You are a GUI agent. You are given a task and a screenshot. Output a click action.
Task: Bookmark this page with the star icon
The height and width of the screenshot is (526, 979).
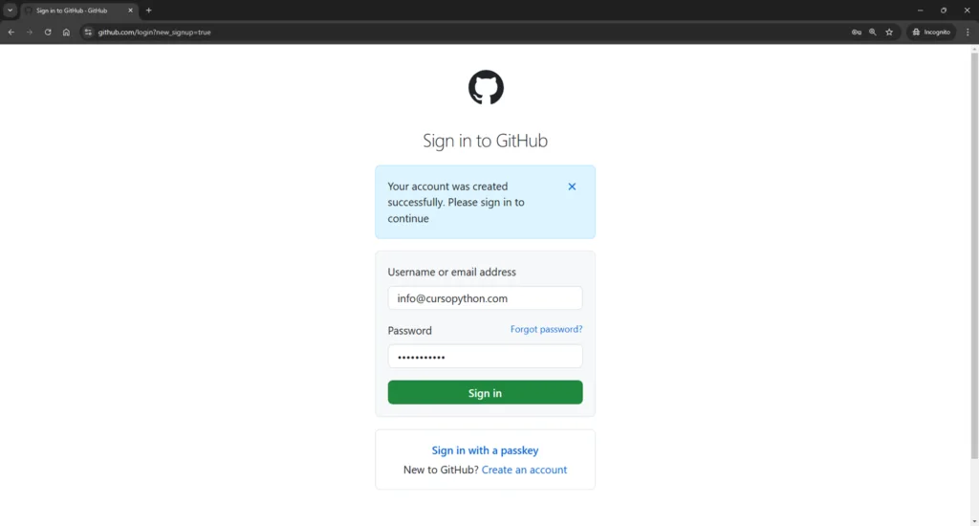(x=889, y=32)
